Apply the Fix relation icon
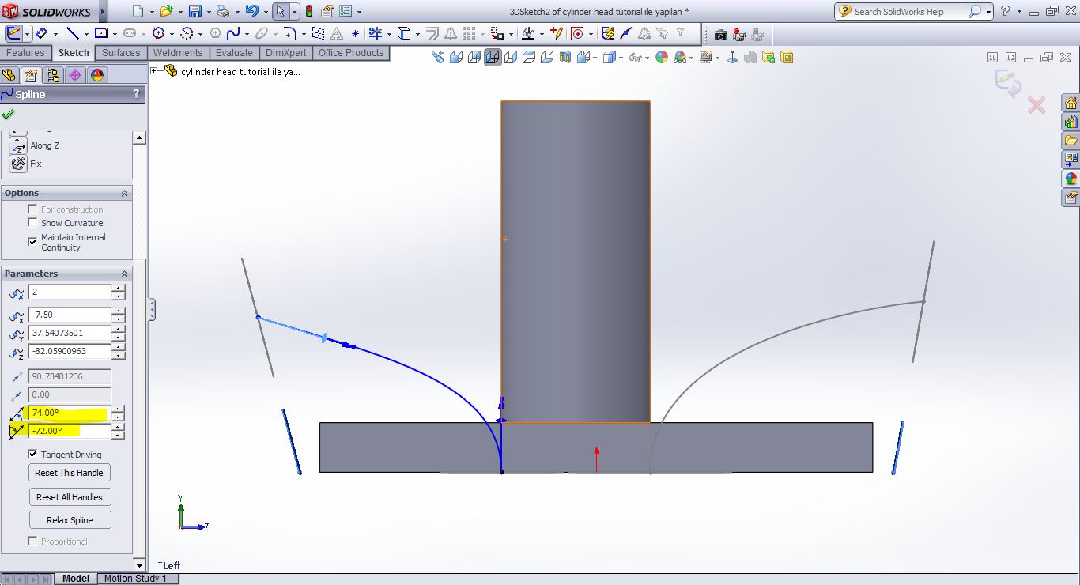Viewport: 1080px width, 585px height. tap(17, 164)
